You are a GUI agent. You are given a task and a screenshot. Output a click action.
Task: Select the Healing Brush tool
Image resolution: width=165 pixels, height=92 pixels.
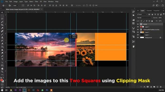tap(2, 31)
